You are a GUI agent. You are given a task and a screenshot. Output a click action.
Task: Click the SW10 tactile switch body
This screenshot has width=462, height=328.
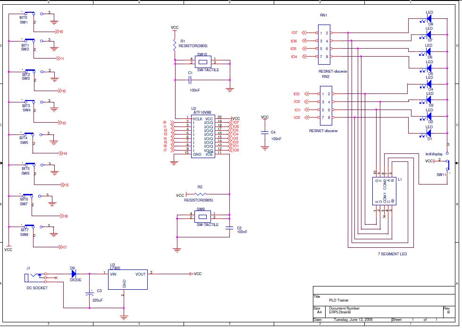click(203, 62)
